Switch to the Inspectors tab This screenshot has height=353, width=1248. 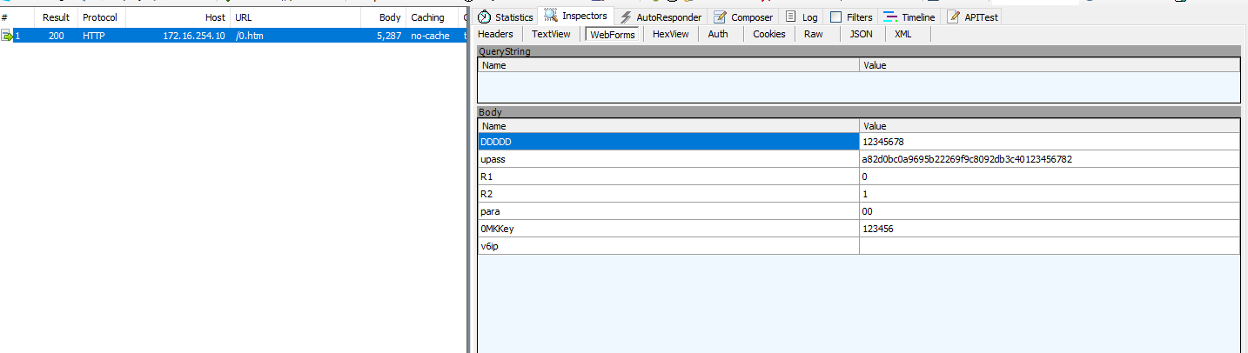576,16
